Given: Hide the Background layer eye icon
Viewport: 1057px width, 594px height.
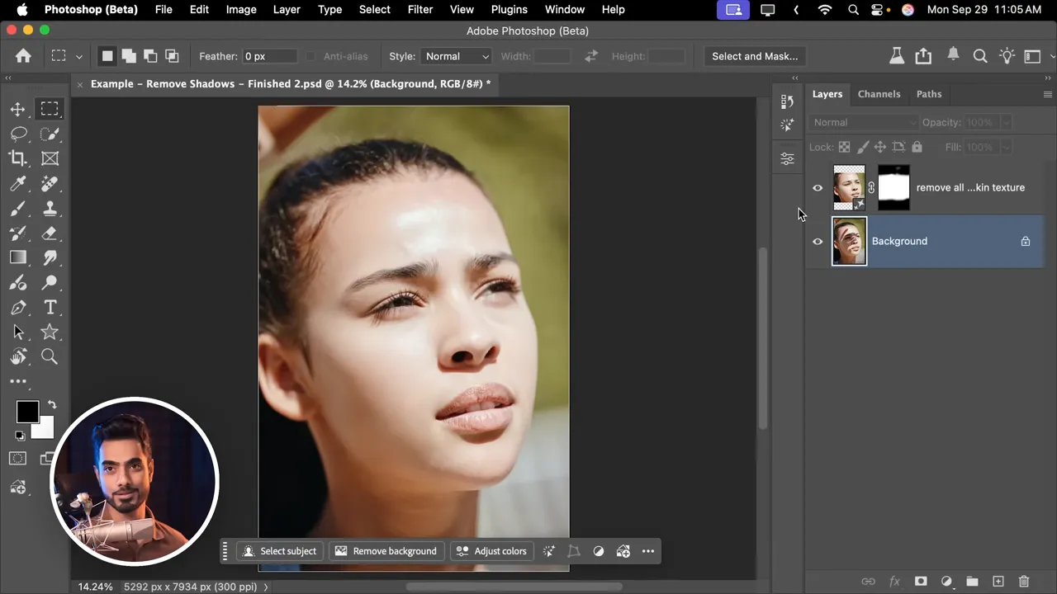Looking at the screenshot, I should pyautogui.click(x=818, y=242).
